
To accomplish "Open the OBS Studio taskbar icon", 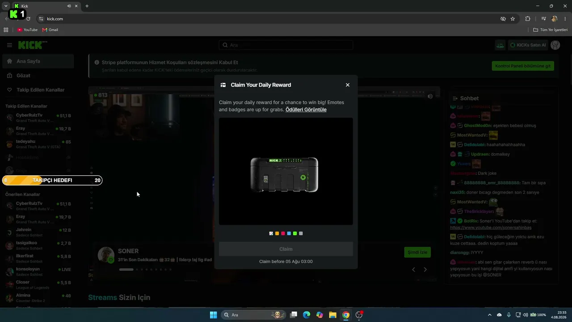I will click(359, 315).
